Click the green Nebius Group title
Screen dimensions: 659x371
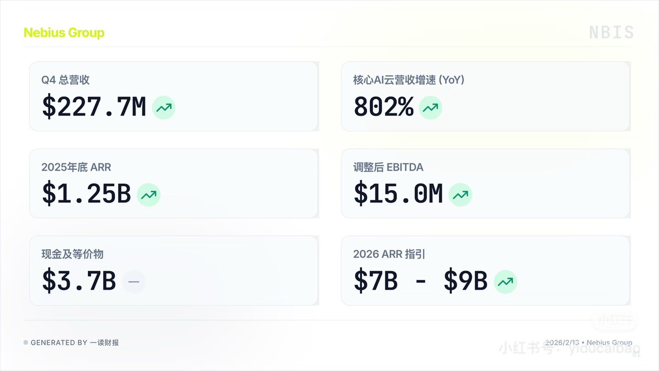(x=64, y=33)
